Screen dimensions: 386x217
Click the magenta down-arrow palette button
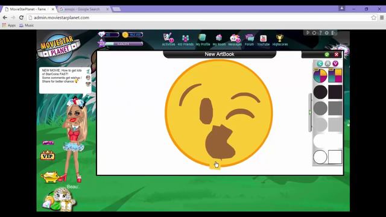pos(335,63)
